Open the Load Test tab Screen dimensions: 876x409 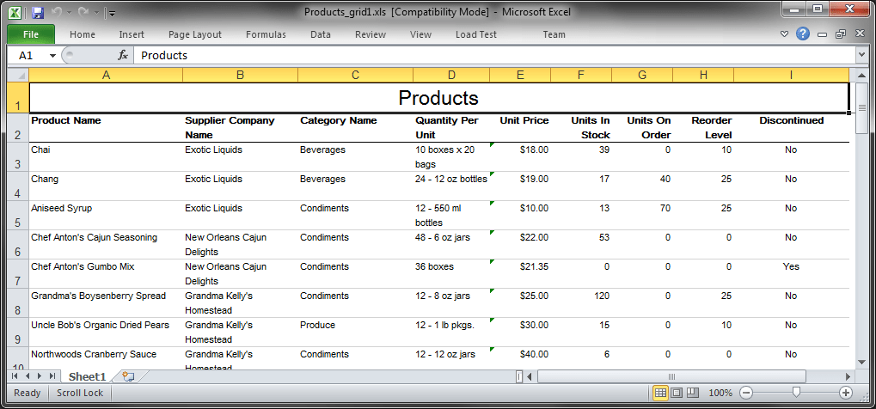[x=476, y=34]
